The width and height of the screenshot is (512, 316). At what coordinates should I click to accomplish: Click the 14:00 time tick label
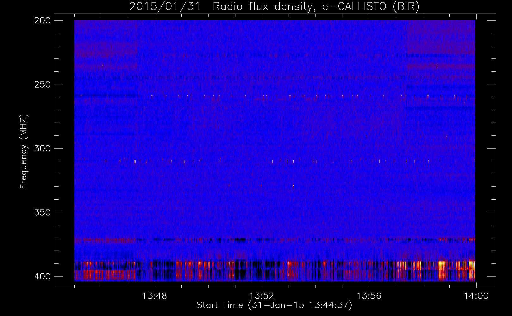coord(476,296)
